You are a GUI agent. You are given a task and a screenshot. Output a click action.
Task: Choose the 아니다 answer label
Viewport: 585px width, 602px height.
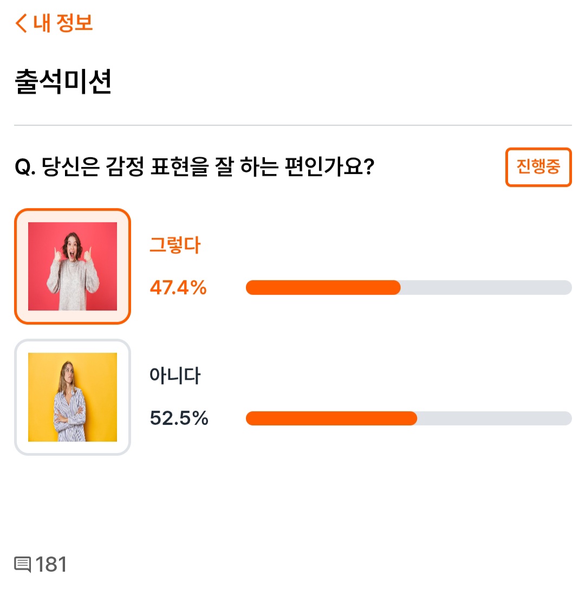(175, 375)
